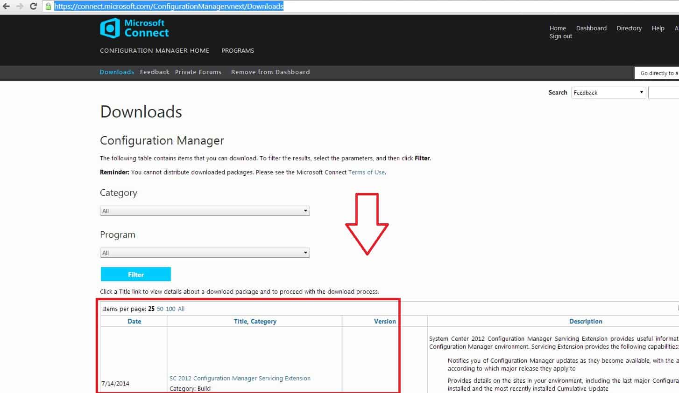The width and height of the screenshot is (679, 393).
Task: Reload the page with refresh icon
Action: (x=33, y=6)
